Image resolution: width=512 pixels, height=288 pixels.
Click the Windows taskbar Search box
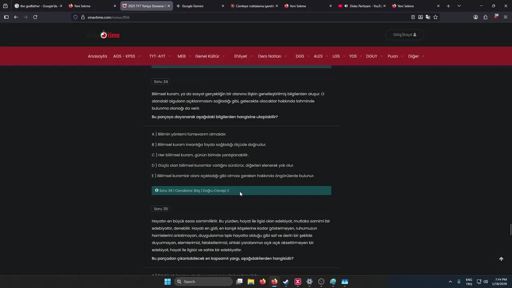pos(203,282)
